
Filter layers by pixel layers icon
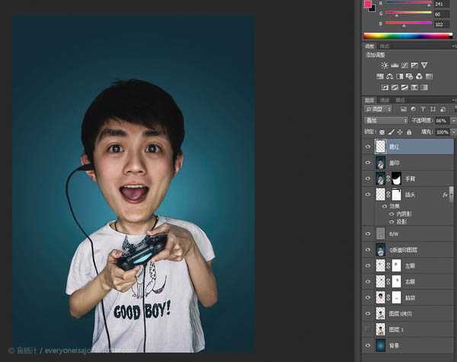pyautogui.click(x=404, y=109)
